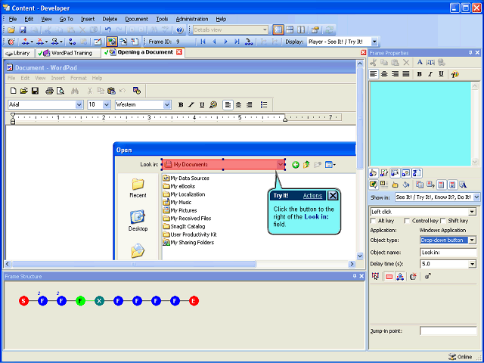The image size is (484, 363).
Task: Toggle the Shift key checkbox
Action: click(443, 221)
